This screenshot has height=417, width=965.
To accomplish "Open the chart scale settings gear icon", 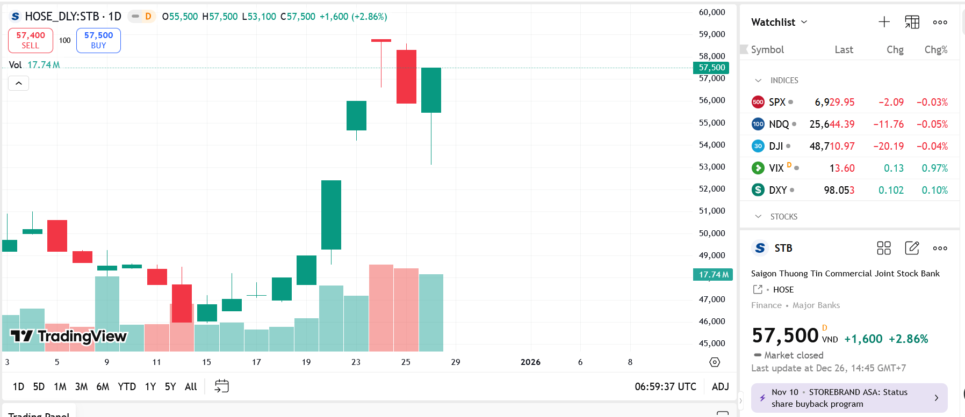I will point(715,362).
